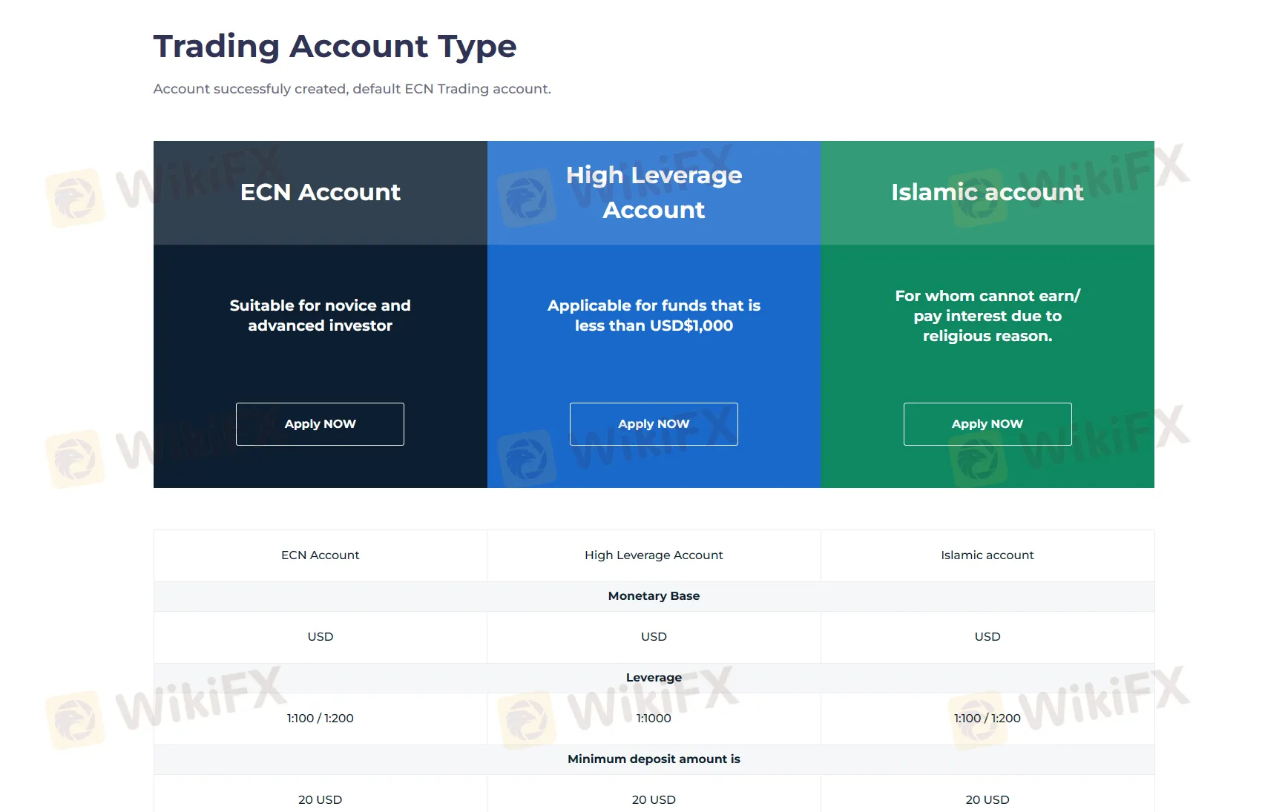Click 'Suitable for novice and advanced investor' text
Screen dimensions: 1262x812
(x=320, y=316)
